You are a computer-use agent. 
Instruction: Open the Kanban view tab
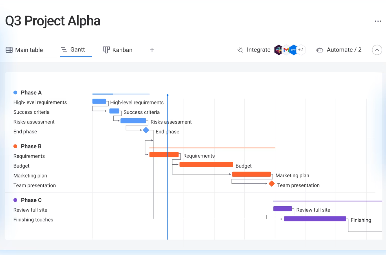click(x=122, y=50)
